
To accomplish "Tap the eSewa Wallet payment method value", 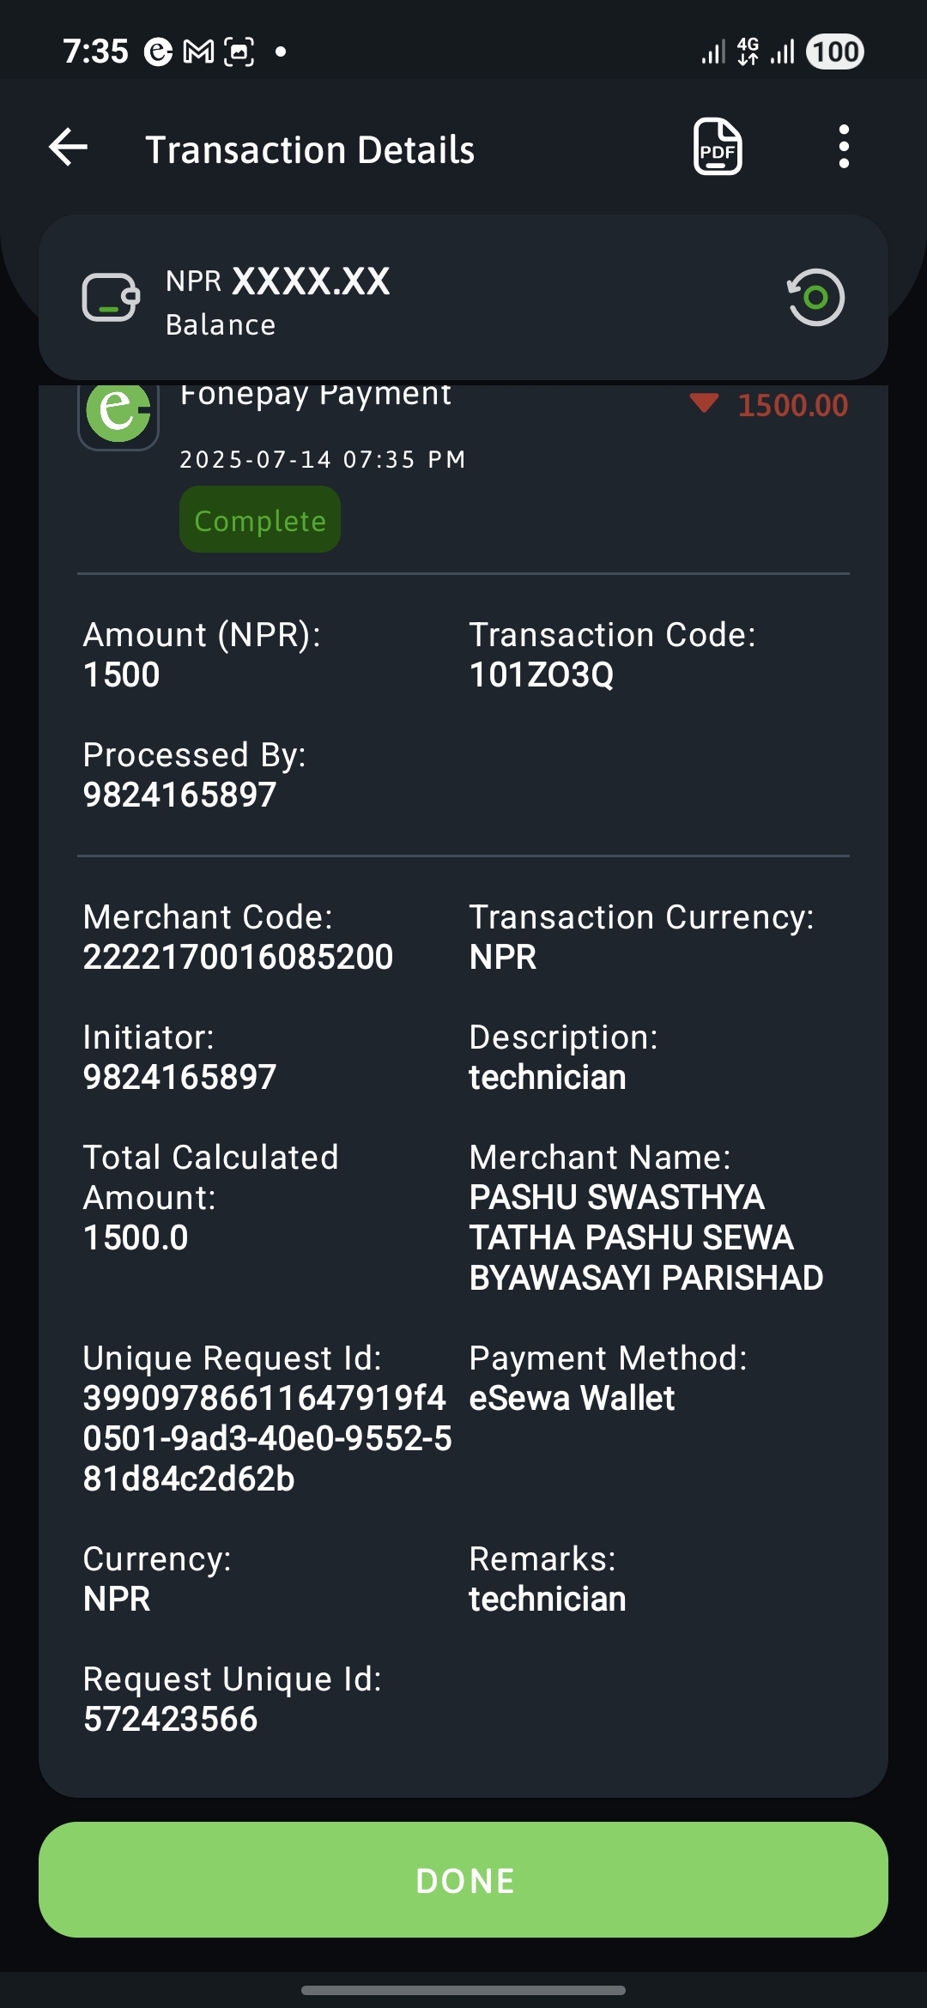I will [x=572, y=1398].
